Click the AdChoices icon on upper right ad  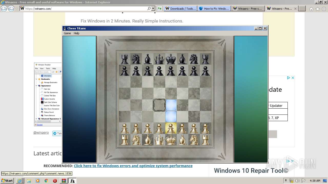289,78
